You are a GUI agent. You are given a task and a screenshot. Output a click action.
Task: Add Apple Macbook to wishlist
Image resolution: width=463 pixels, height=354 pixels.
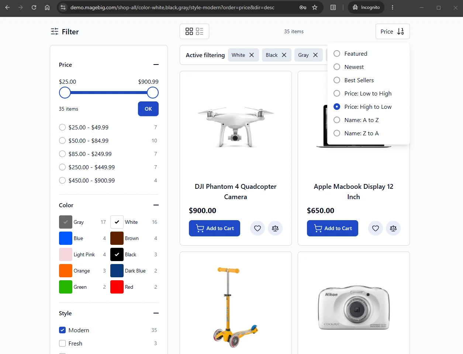376,228
